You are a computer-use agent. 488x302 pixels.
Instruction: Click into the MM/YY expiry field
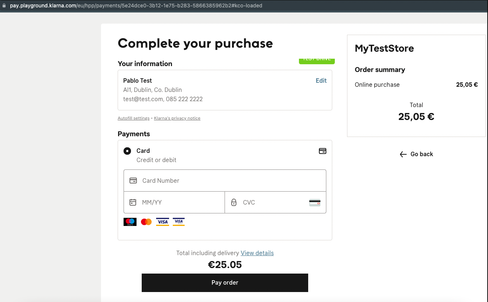(178, 202)
